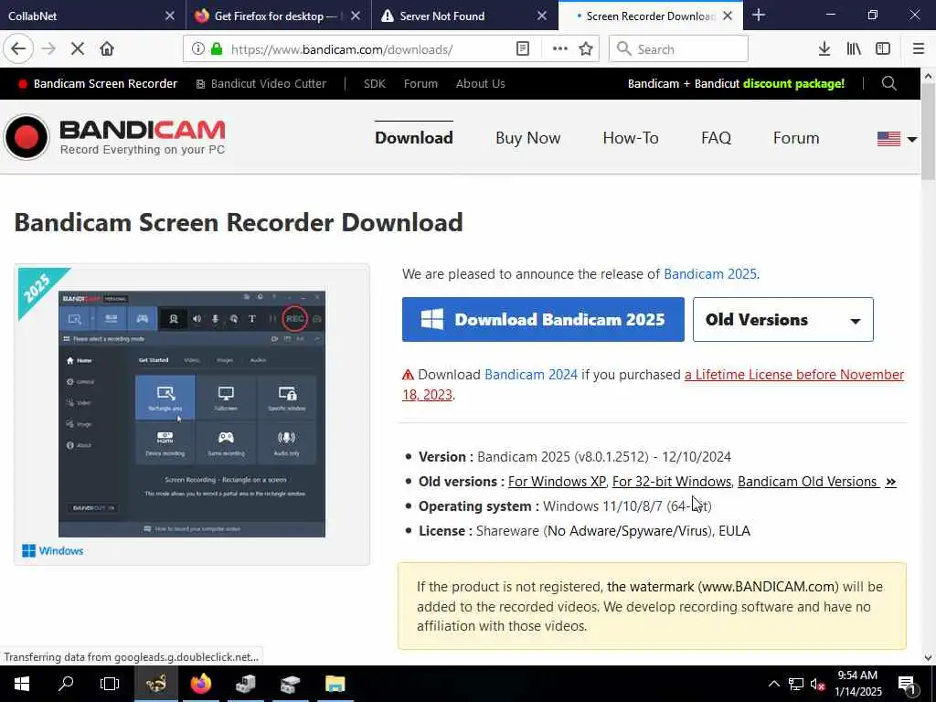Open the Bandicam 2024 link
This screenshot has height=702, width=936.
pos(531,374)
